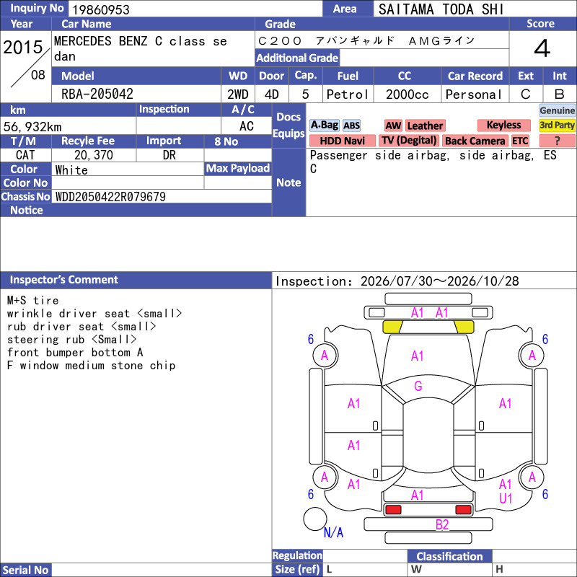Click the chassis number WDD2050422R079679
Viewport: 577px width, 577px height.
[x=110, y=197]
